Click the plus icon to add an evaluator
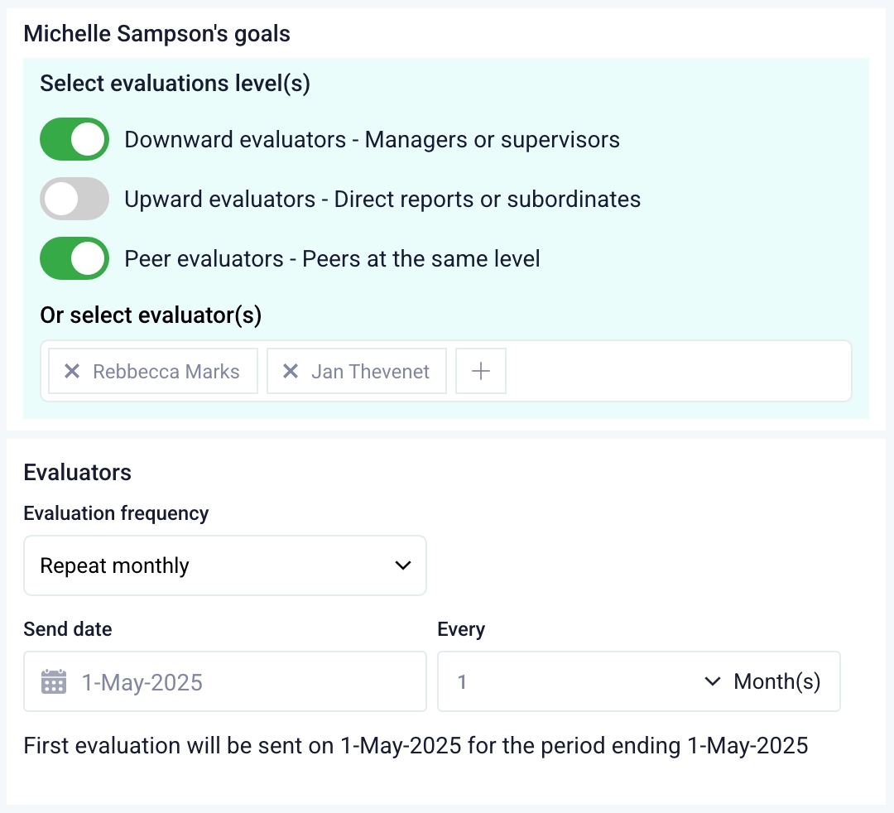 coord(480,371)
